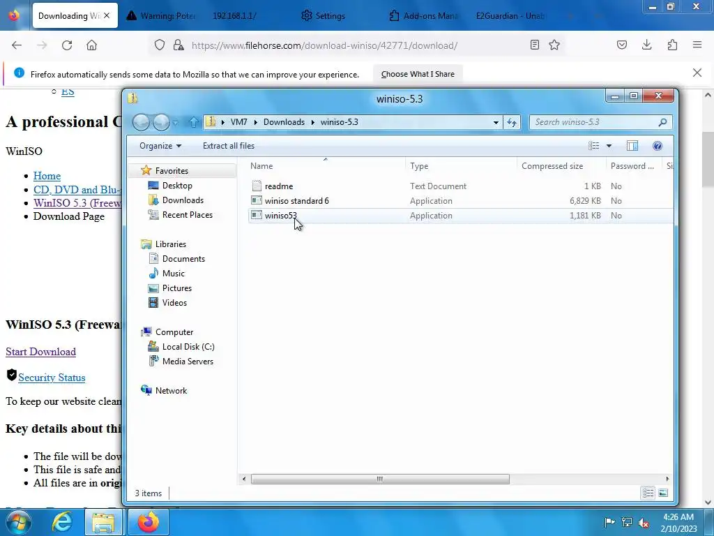Open Libraries in navigation pane
714x536 pixels.
pos(170,244)
